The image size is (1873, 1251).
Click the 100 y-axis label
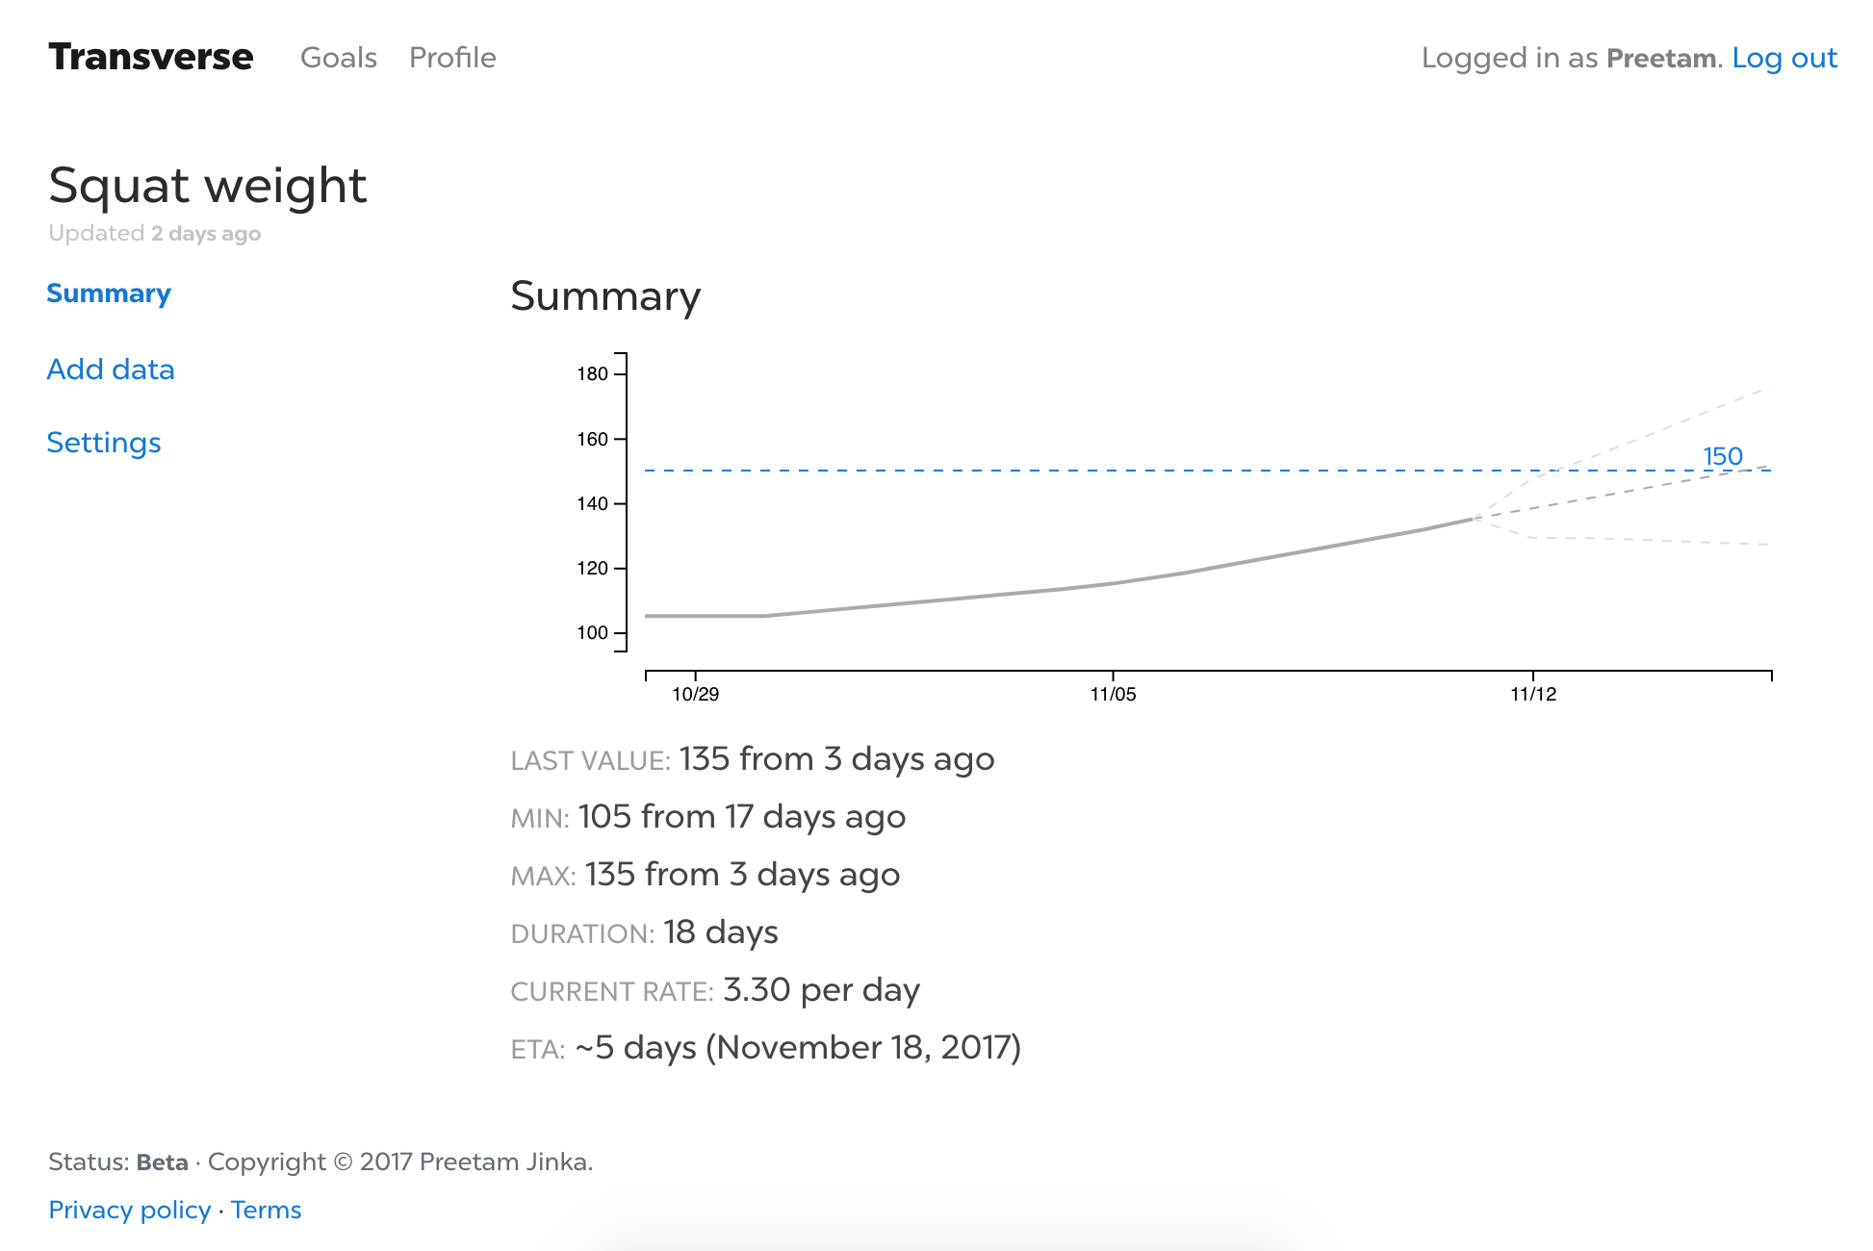(x=592, y=633)
